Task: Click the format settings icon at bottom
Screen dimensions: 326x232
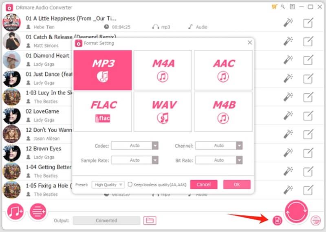Action: point(278,220)
